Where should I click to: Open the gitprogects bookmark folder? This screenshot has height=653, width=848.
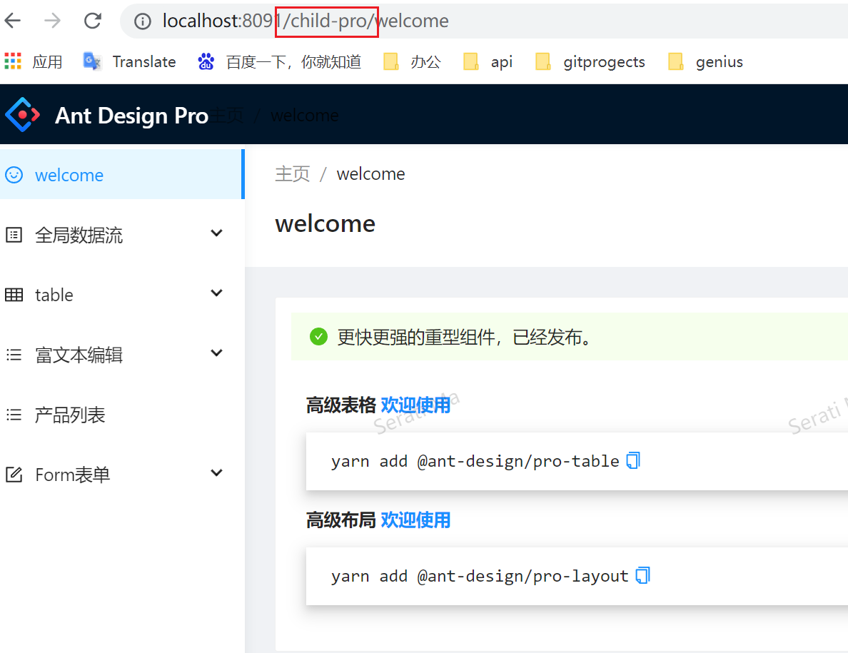(590, 61)
